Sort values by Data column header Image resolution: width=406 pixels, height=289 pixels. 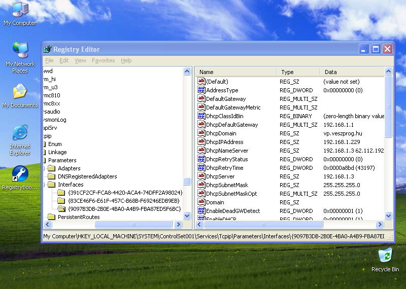[x=352, y=71]
